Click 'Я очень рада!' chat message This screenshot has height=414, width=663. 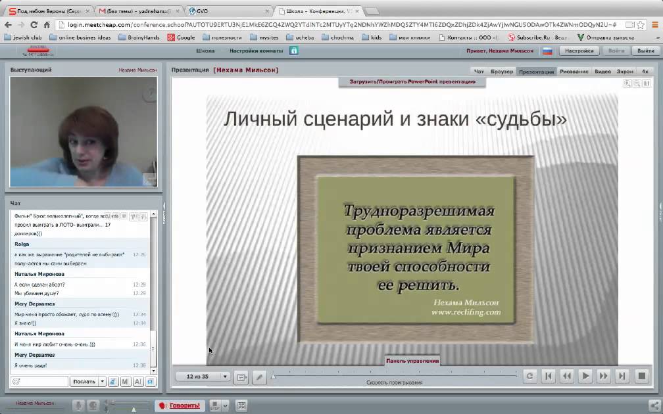point(30,365)
